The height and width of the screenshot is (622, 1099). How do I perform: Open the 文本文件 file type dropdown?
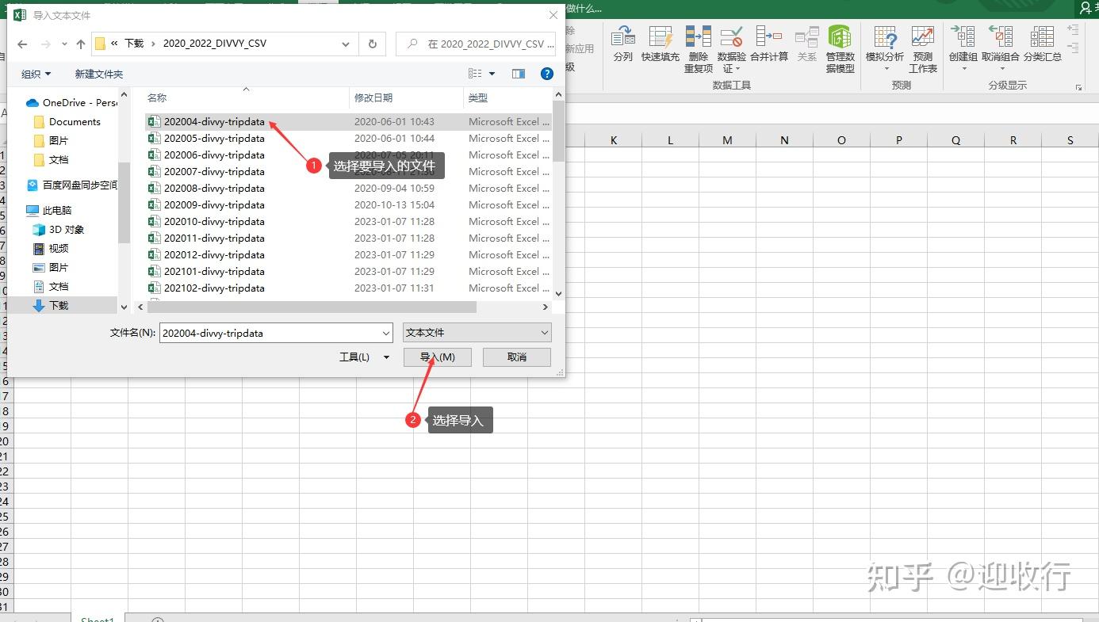(477, 333)
